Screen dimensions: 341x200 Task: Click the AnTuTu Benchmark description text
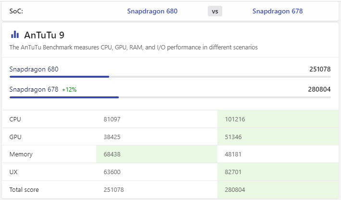click(x=134, y=47)
